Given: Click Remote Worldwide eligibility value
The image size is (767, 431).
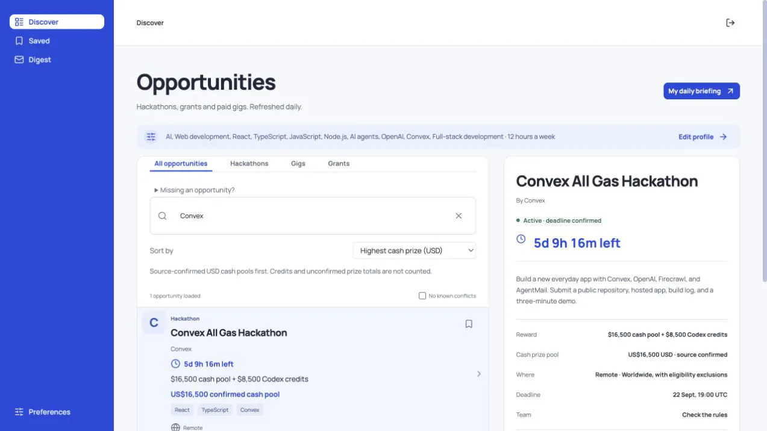Looking at the screenshot, I should tap(661, 374).
